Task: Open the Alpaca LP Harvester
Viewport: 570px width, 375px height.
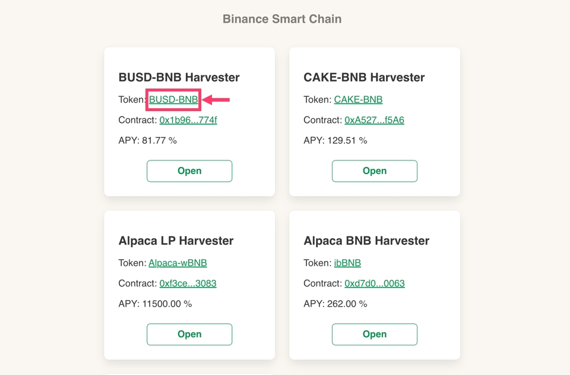Action: click(189, 334)
